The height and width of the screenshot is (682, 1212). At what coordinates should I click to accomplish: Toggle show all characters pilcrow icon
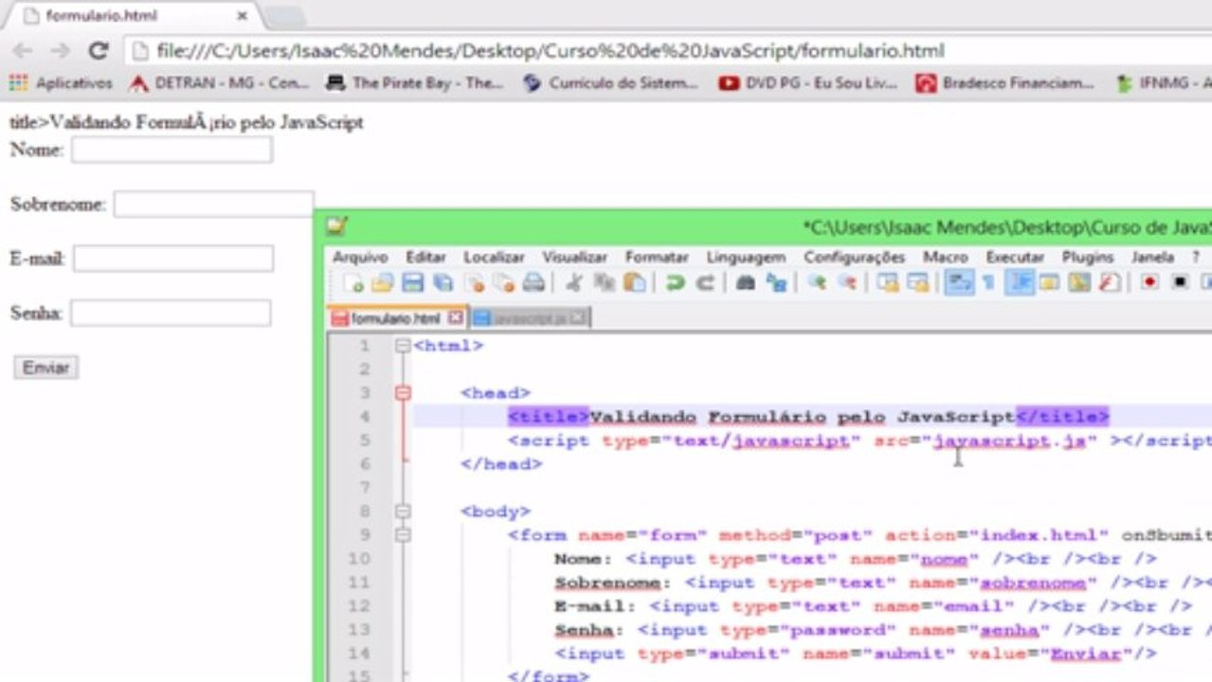[988, 282]
